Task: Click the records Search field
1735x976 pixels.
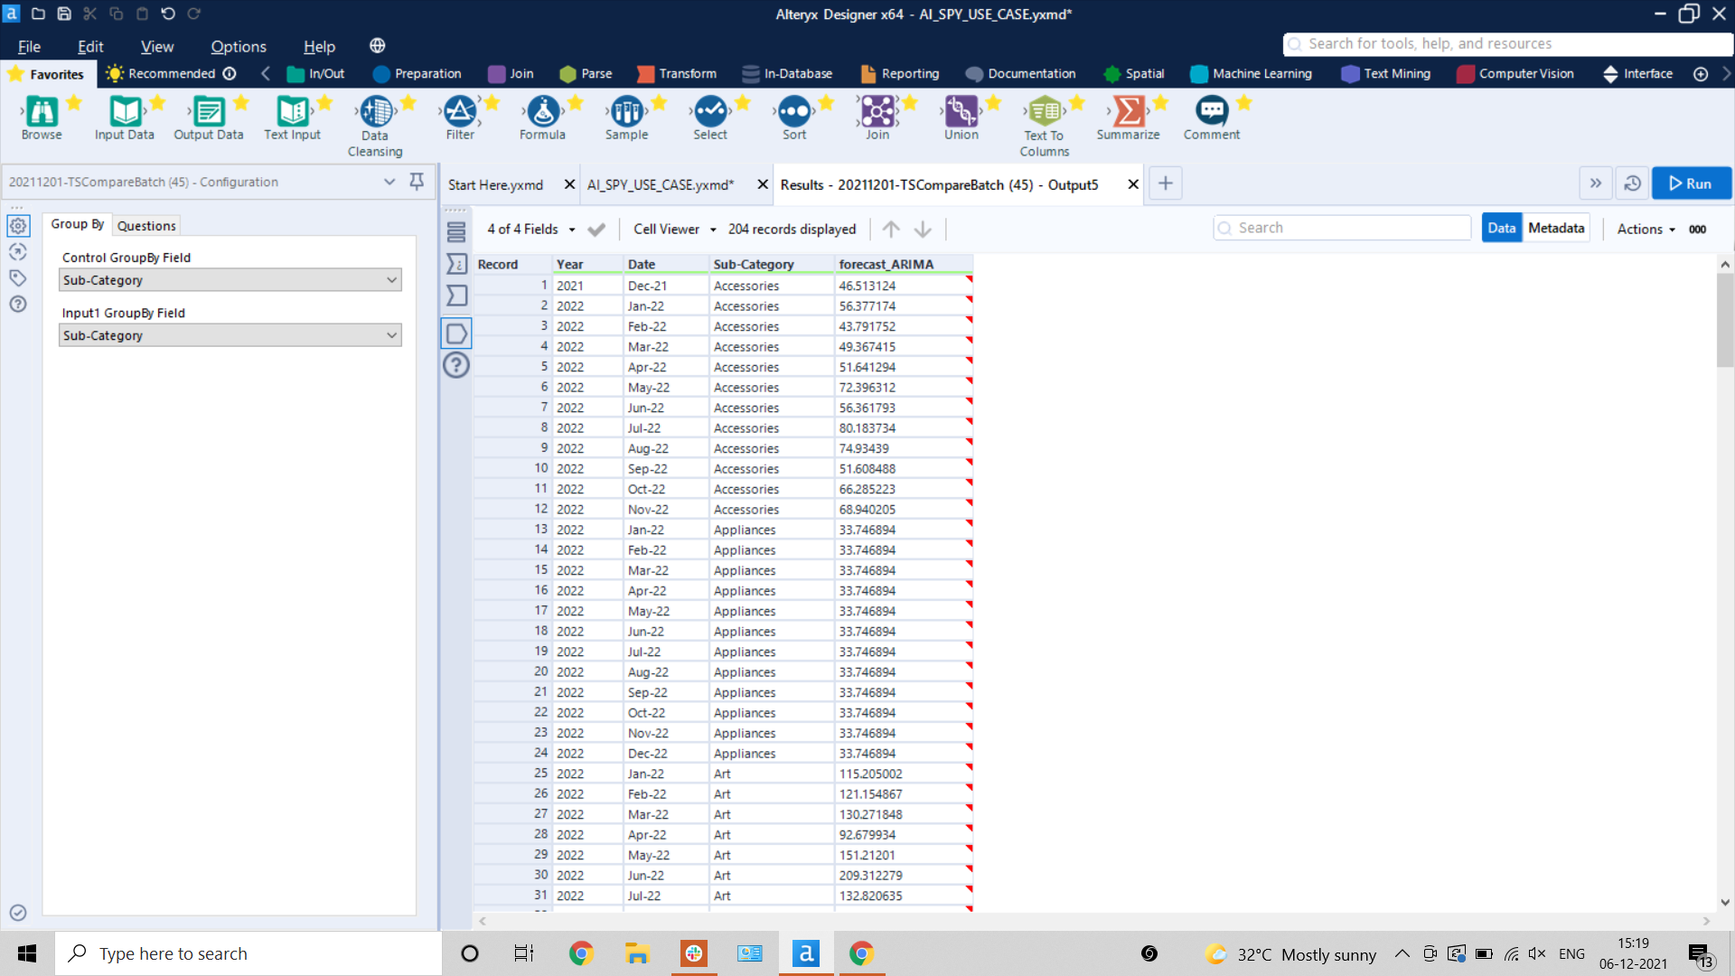Action: pos(1342,227)
